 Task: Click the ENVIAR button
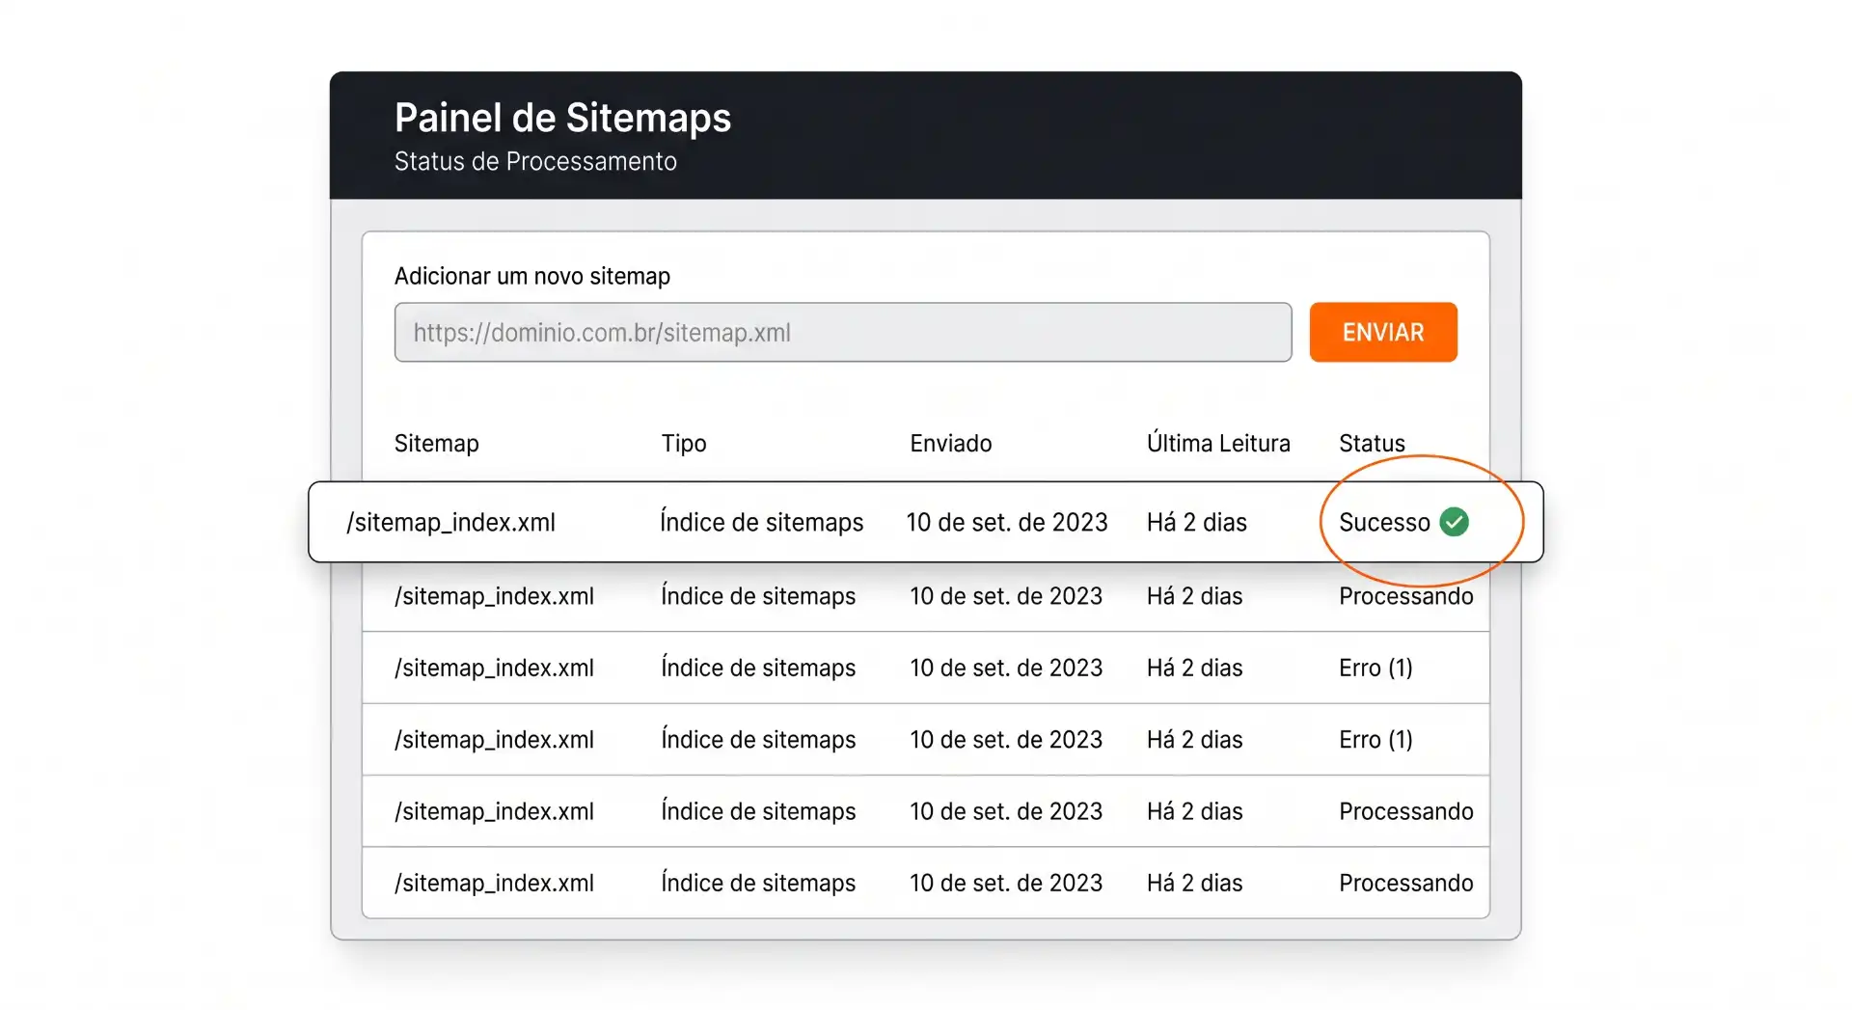(1383, 332)
